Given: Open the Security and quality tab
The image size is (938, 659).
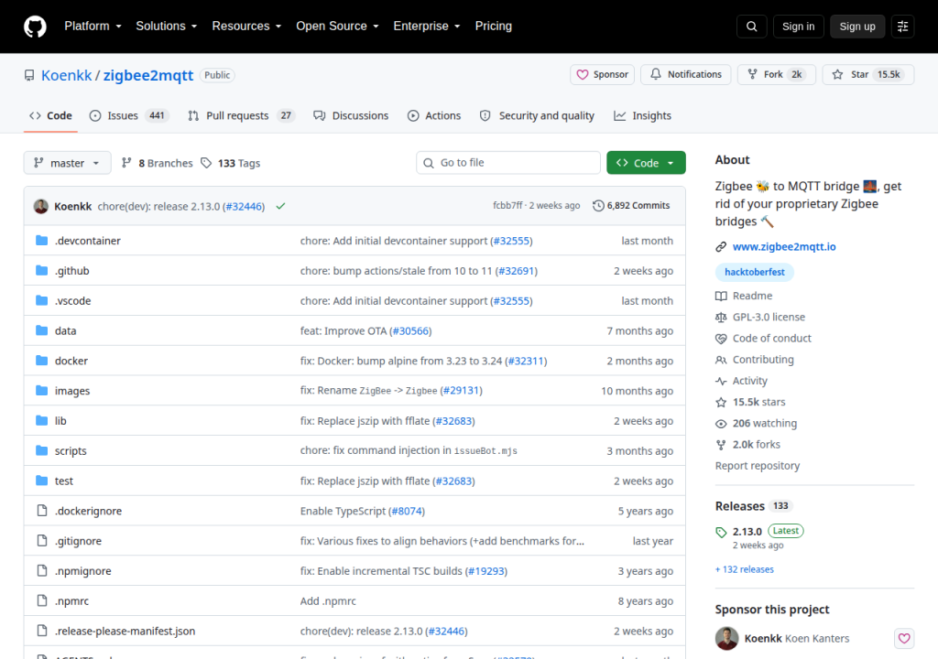Looking at the screenshot, I should pyautogui.click(x=537, y=116).
